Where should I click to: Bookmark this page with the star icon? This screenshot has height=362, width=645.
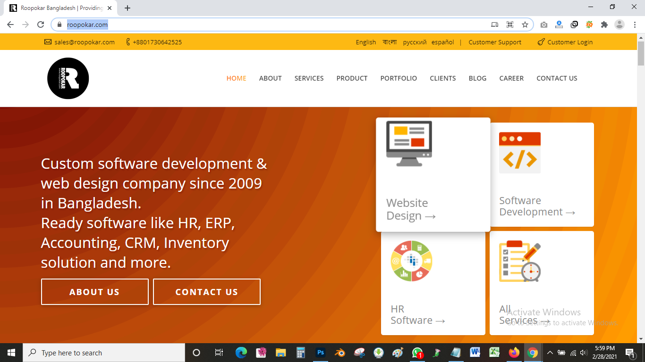(525, 25)
